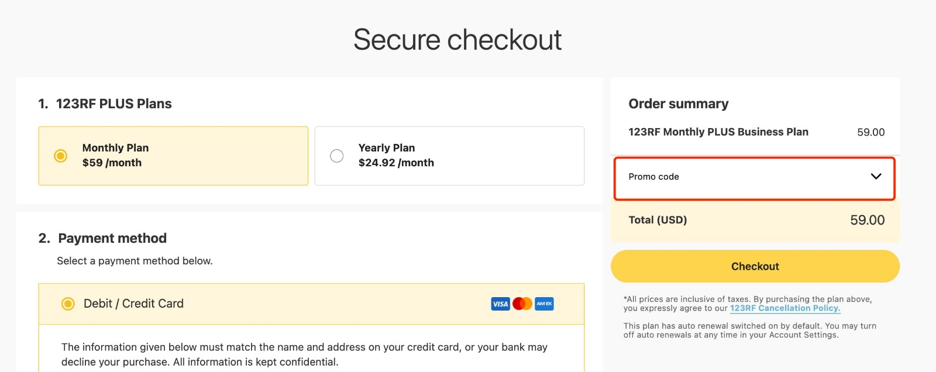Click the Payment method section heading
This screenshot has height=372, width=936.
click(x=111, y=238)
